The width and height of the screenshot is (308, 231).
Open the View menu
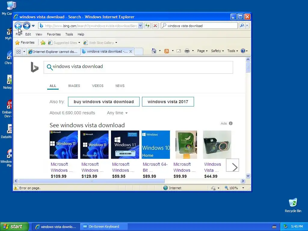tap(39, 34)
